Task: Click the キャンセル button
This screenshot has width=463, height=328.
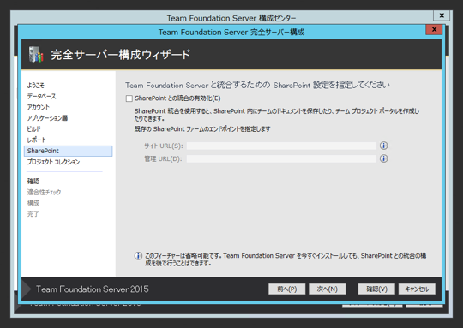Action: (417, 289)
